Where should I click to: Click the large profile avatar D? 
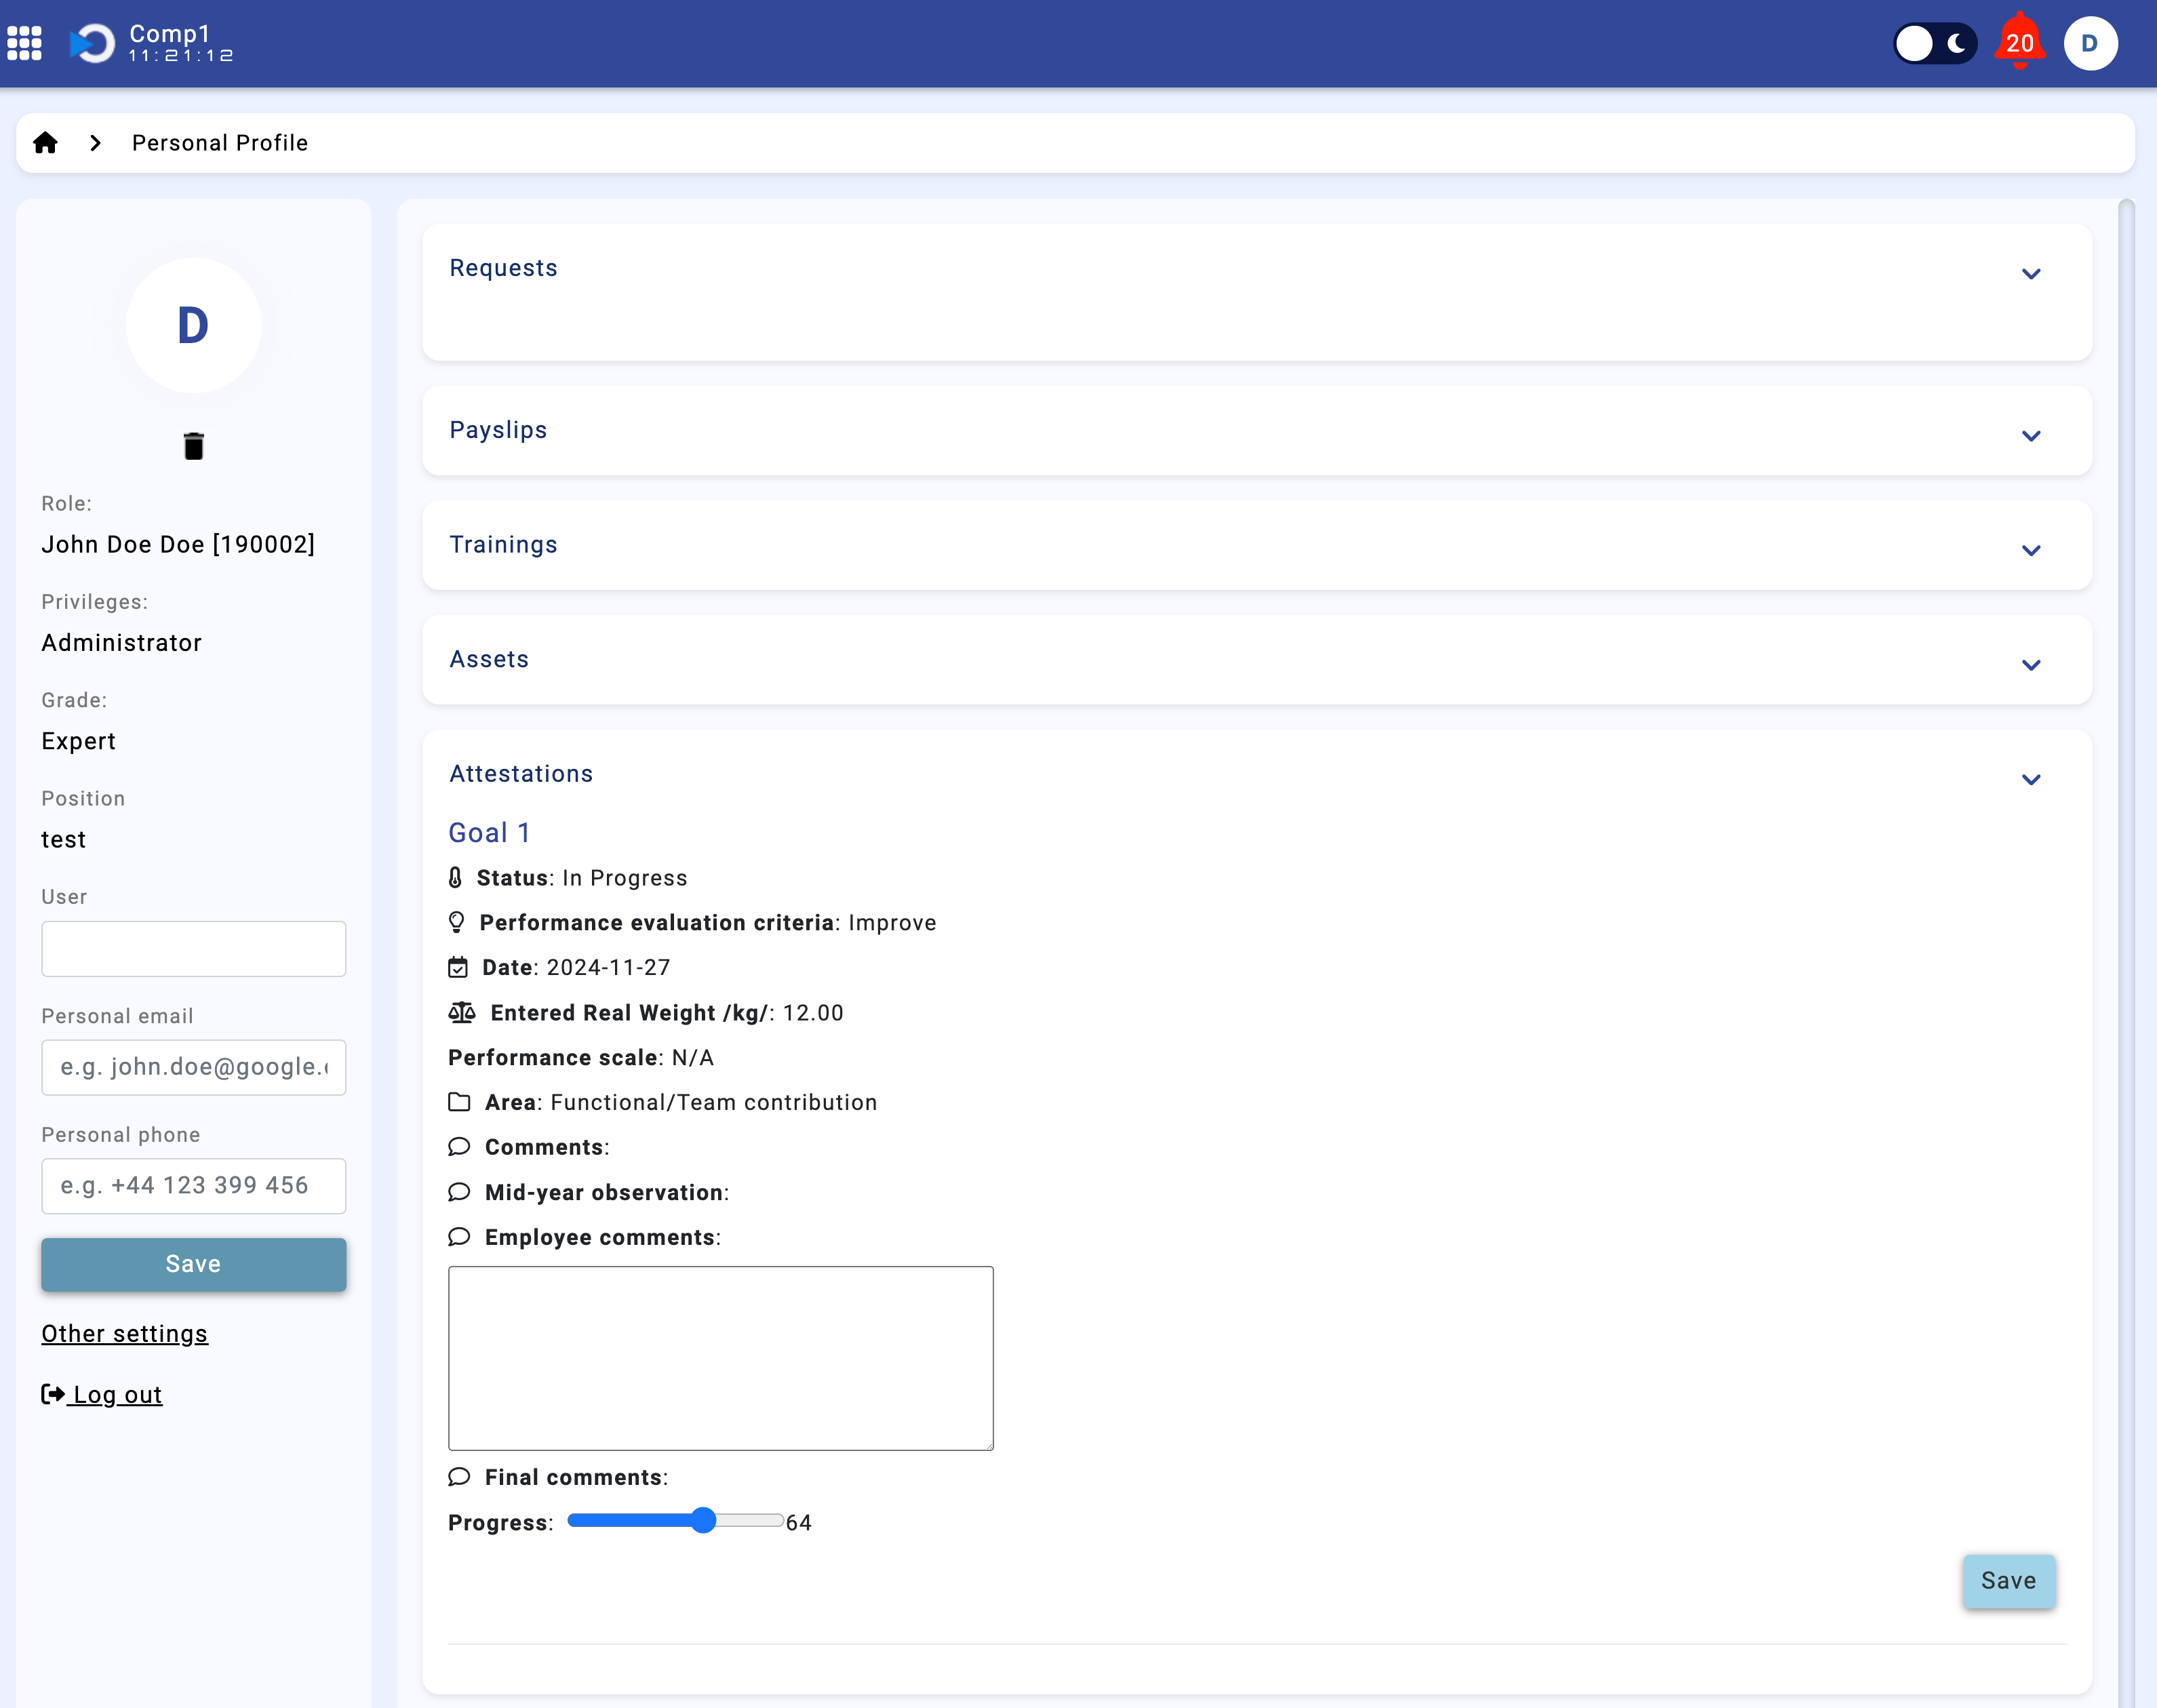click(193, 325)
